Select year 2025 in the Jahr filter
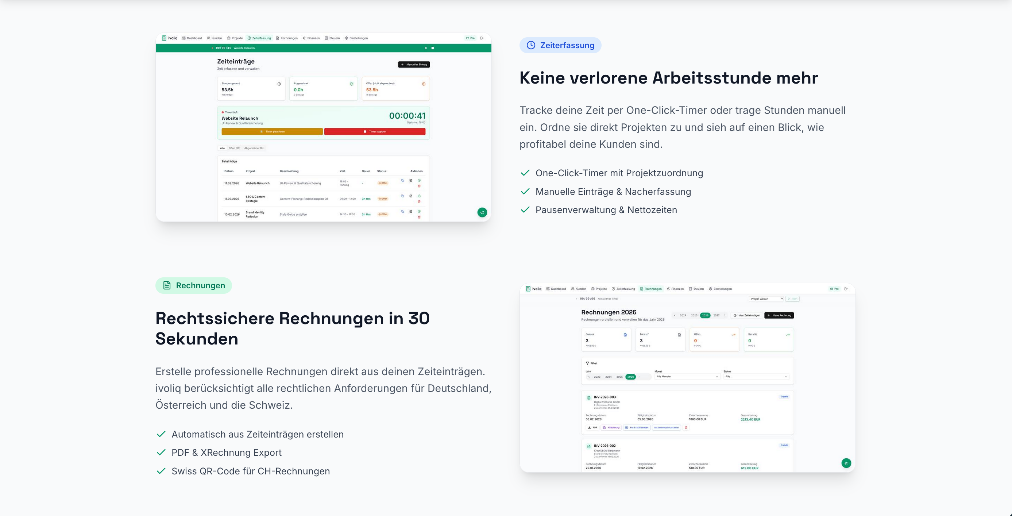 [x=619, y=377]
